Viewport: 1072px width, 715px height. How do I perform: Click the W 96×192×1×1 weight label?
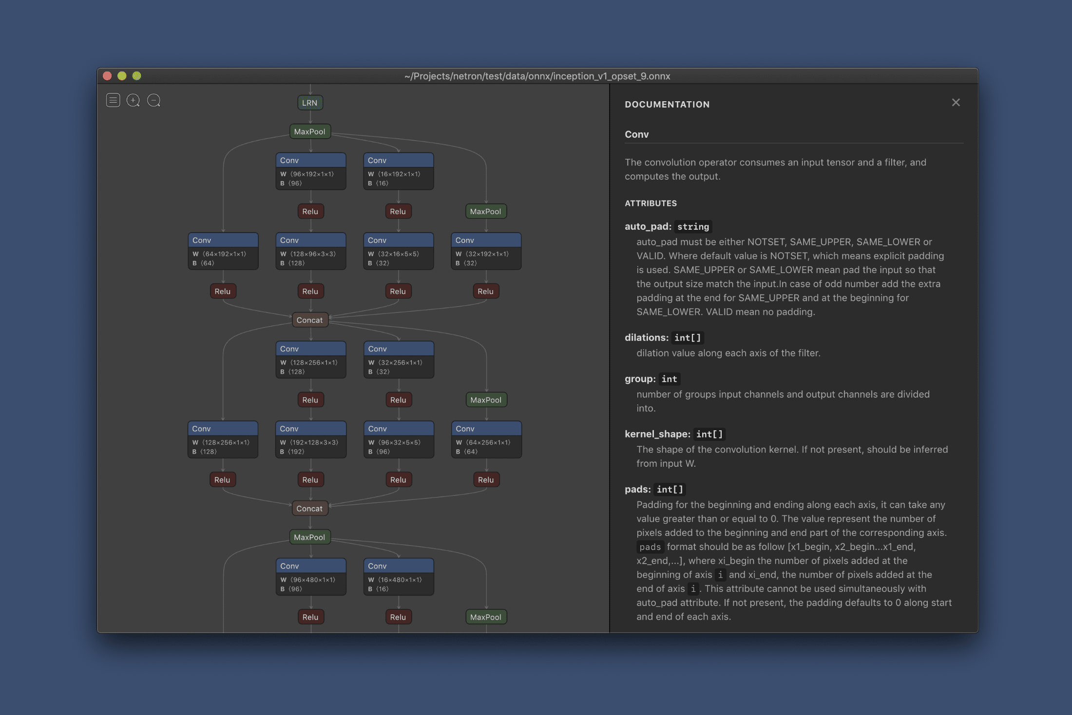pyautogui.click(x=307, y=174)
